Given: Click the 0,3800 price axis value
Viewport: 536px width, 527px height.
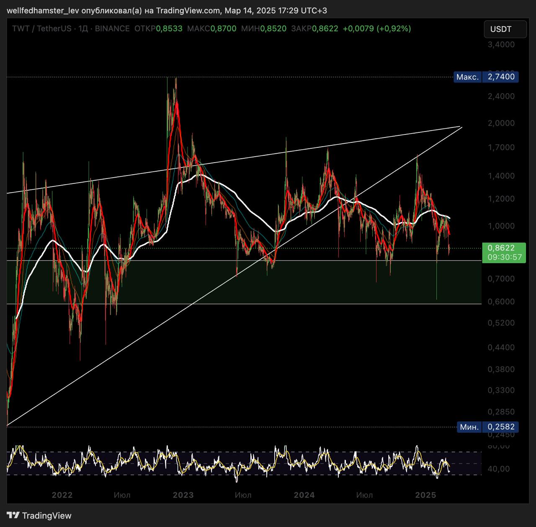Looking at the screenshot, I should 501,369.
